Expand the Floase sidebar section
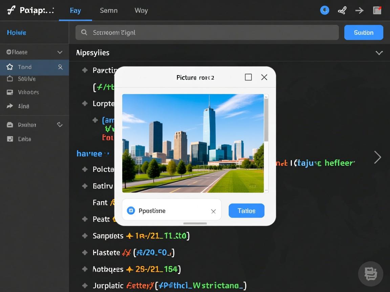390x292 pixels. tap(60, 52)
